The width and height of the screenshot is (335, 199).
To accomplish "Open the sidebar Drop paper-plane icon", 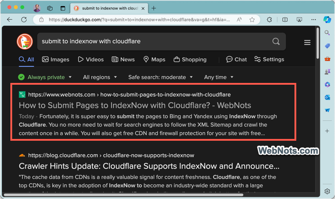I will pos(327,110).
